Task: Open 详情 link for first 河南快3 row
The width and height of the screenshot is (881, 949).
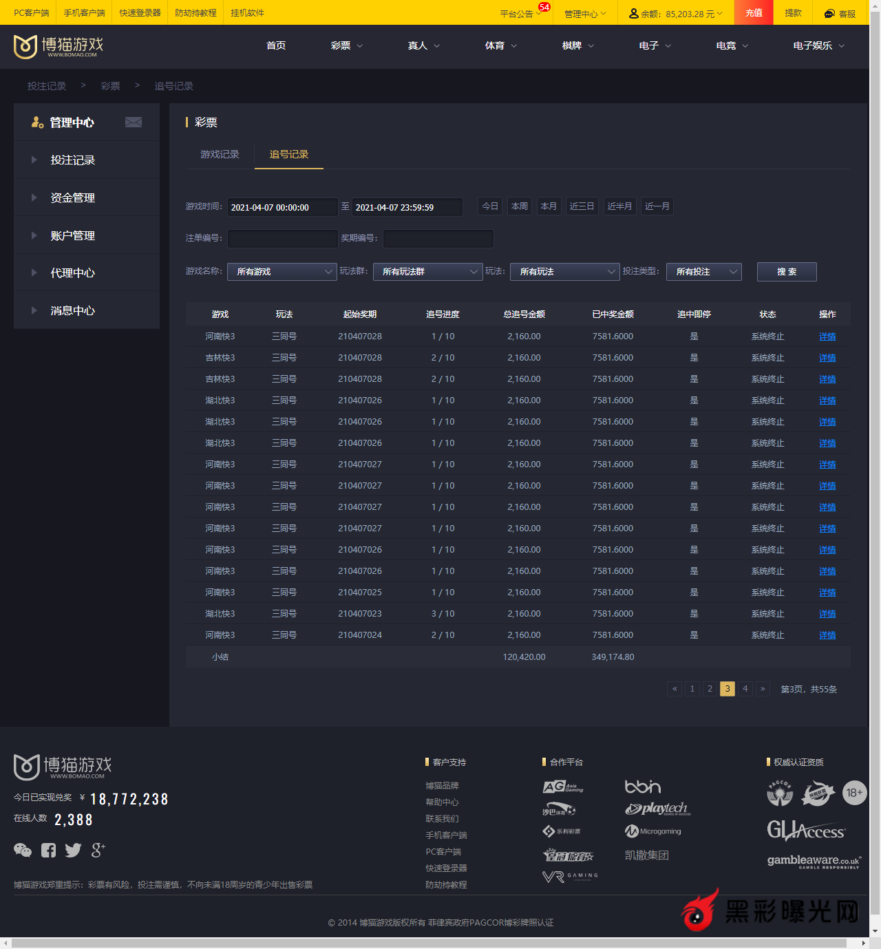Action: click(x=827, y=337)
